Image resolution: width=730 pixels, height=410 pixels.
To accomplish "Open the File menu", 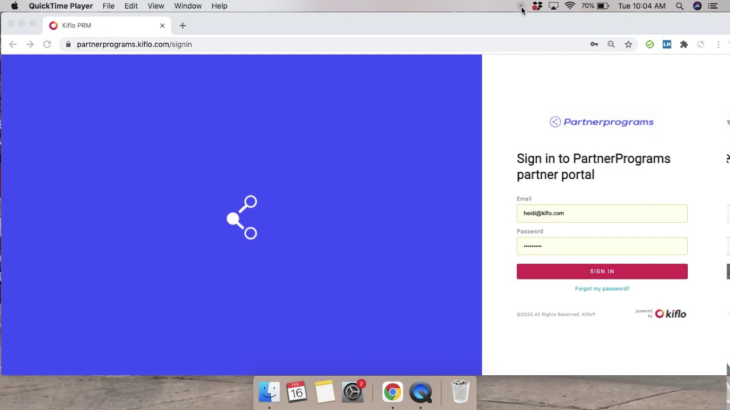I will pyautogui.click(x=108, y=6).
